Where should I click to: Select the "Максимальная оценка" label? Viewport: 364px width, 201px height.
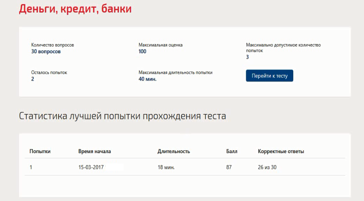point(161,45)
